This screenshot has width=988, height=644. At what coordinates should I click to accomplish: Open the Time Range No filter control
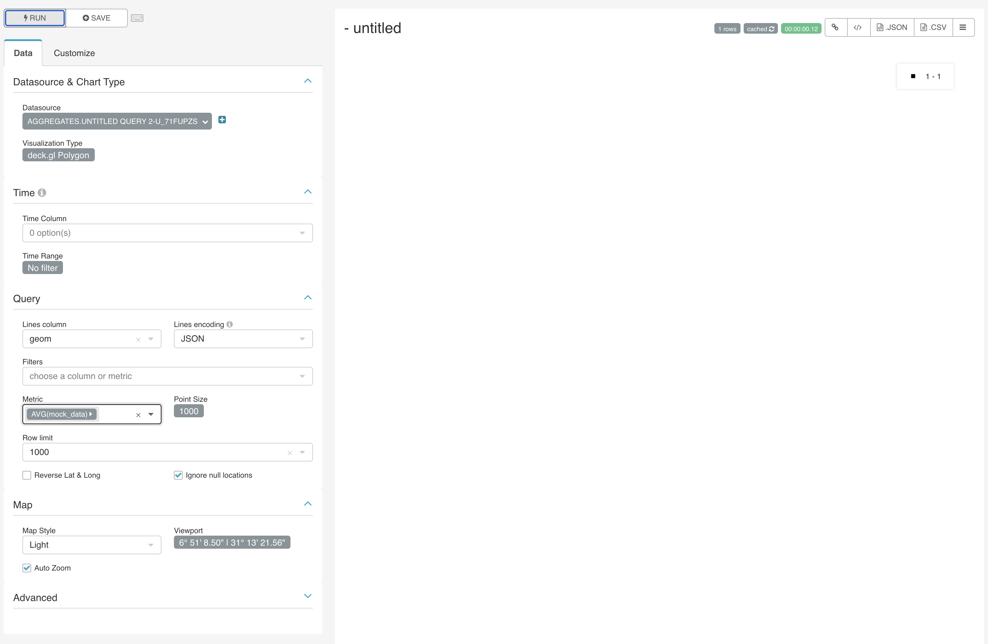[42, 268]
